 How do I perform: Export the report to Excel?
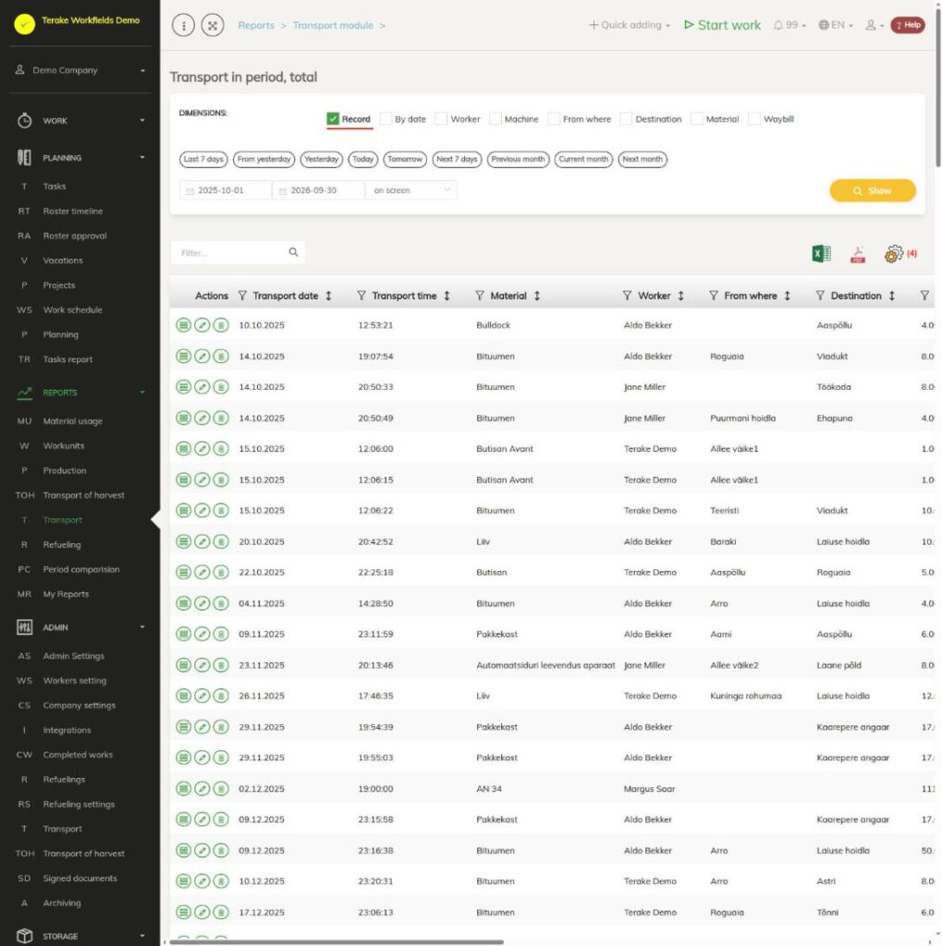coord(821,253)
